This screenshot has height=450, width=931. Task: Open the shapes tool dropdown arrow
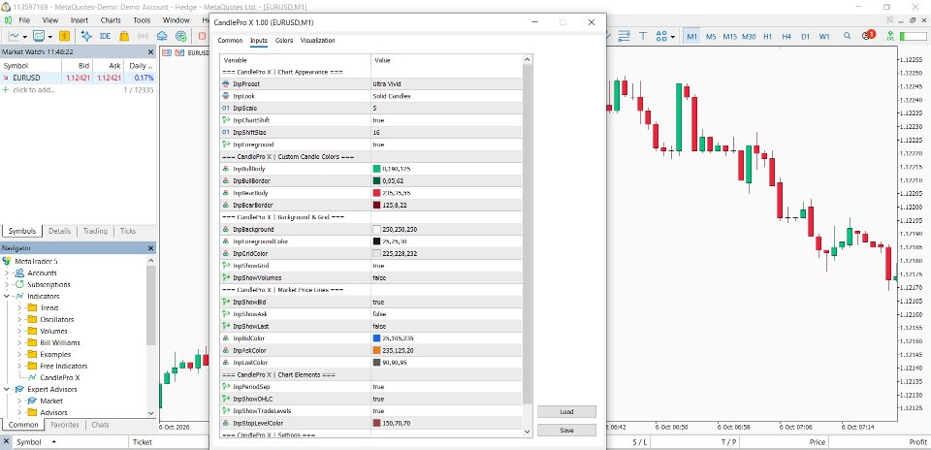(673, 37)
